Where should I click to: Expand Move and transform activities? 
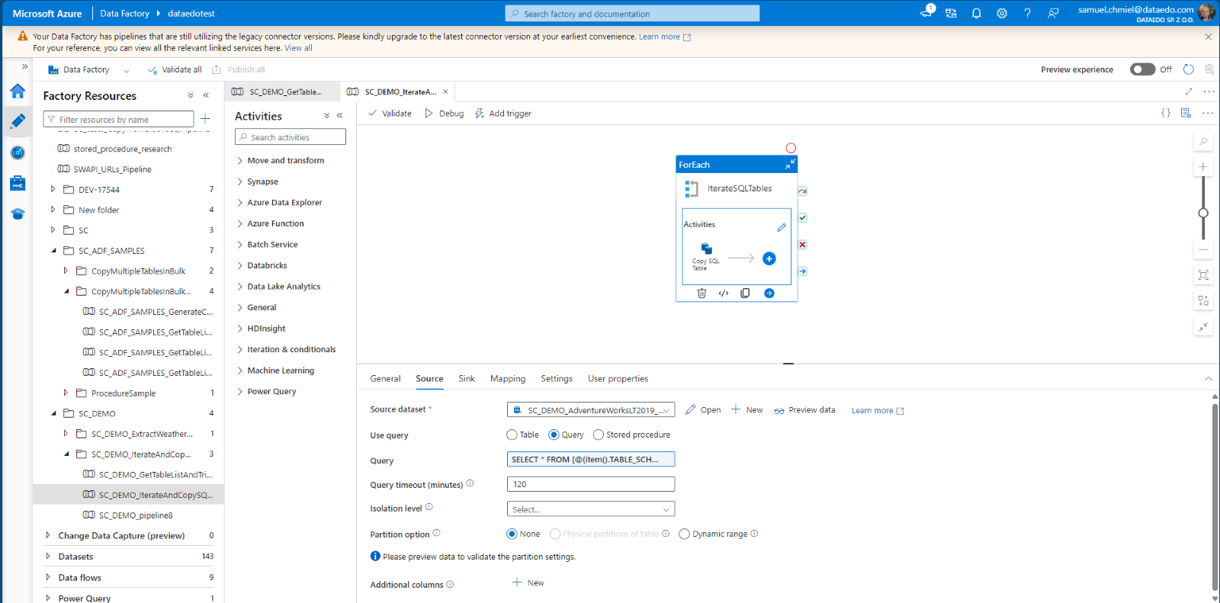point(239,161)
